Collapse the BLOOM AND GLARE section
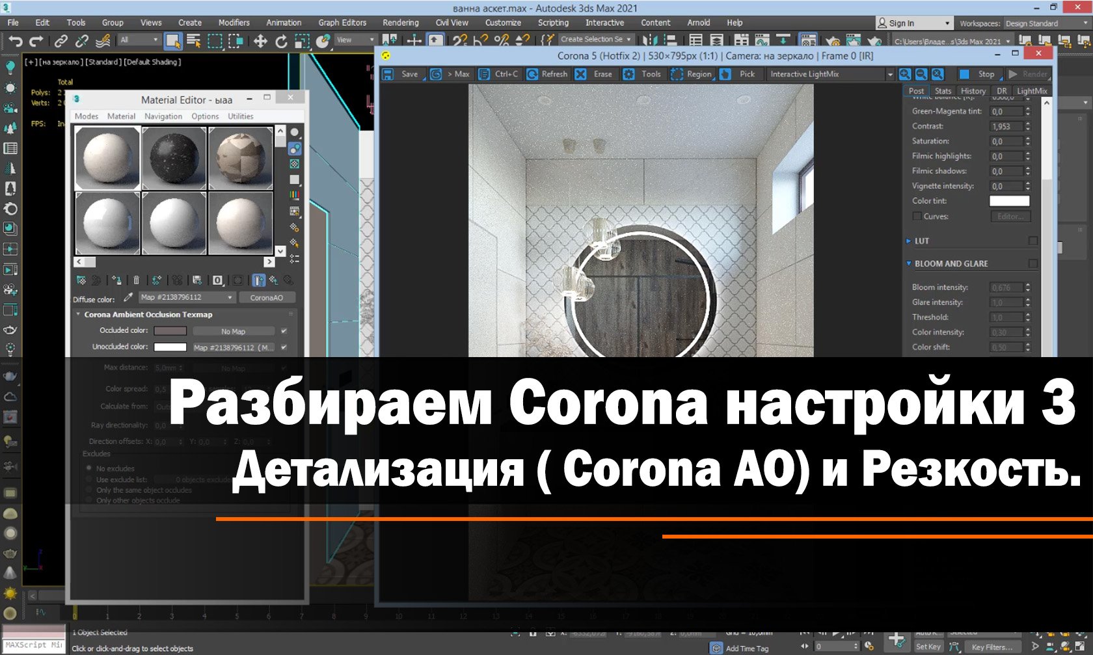 [x=908, y=263]
